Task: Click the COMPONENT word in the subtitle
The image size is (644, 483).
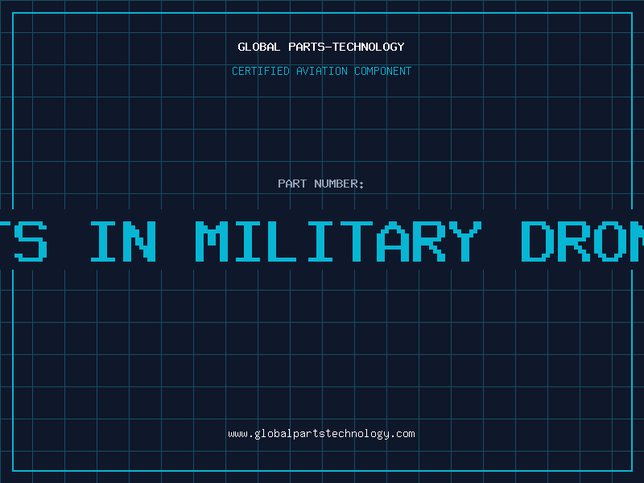Action: pos(383,71)
